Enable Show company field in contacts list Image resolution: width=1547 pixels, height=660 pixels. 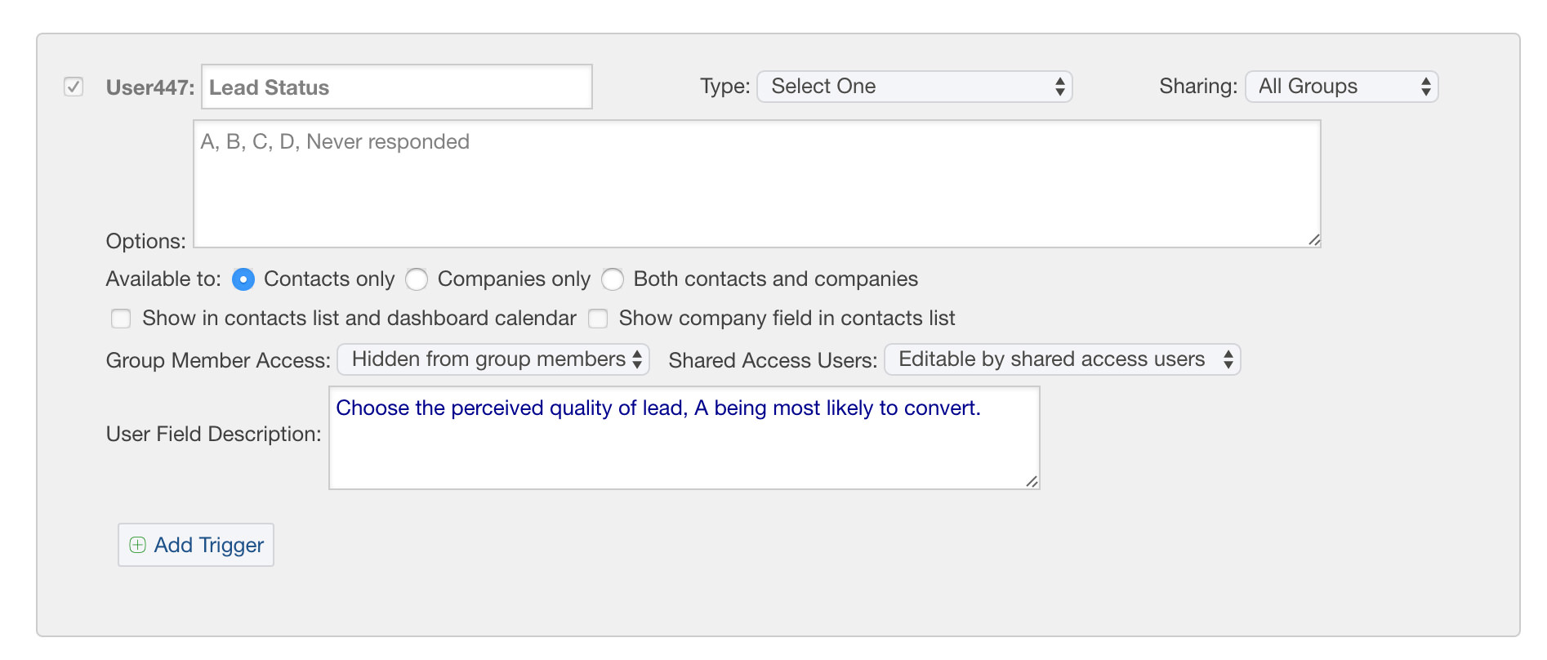tap(598, 319)
